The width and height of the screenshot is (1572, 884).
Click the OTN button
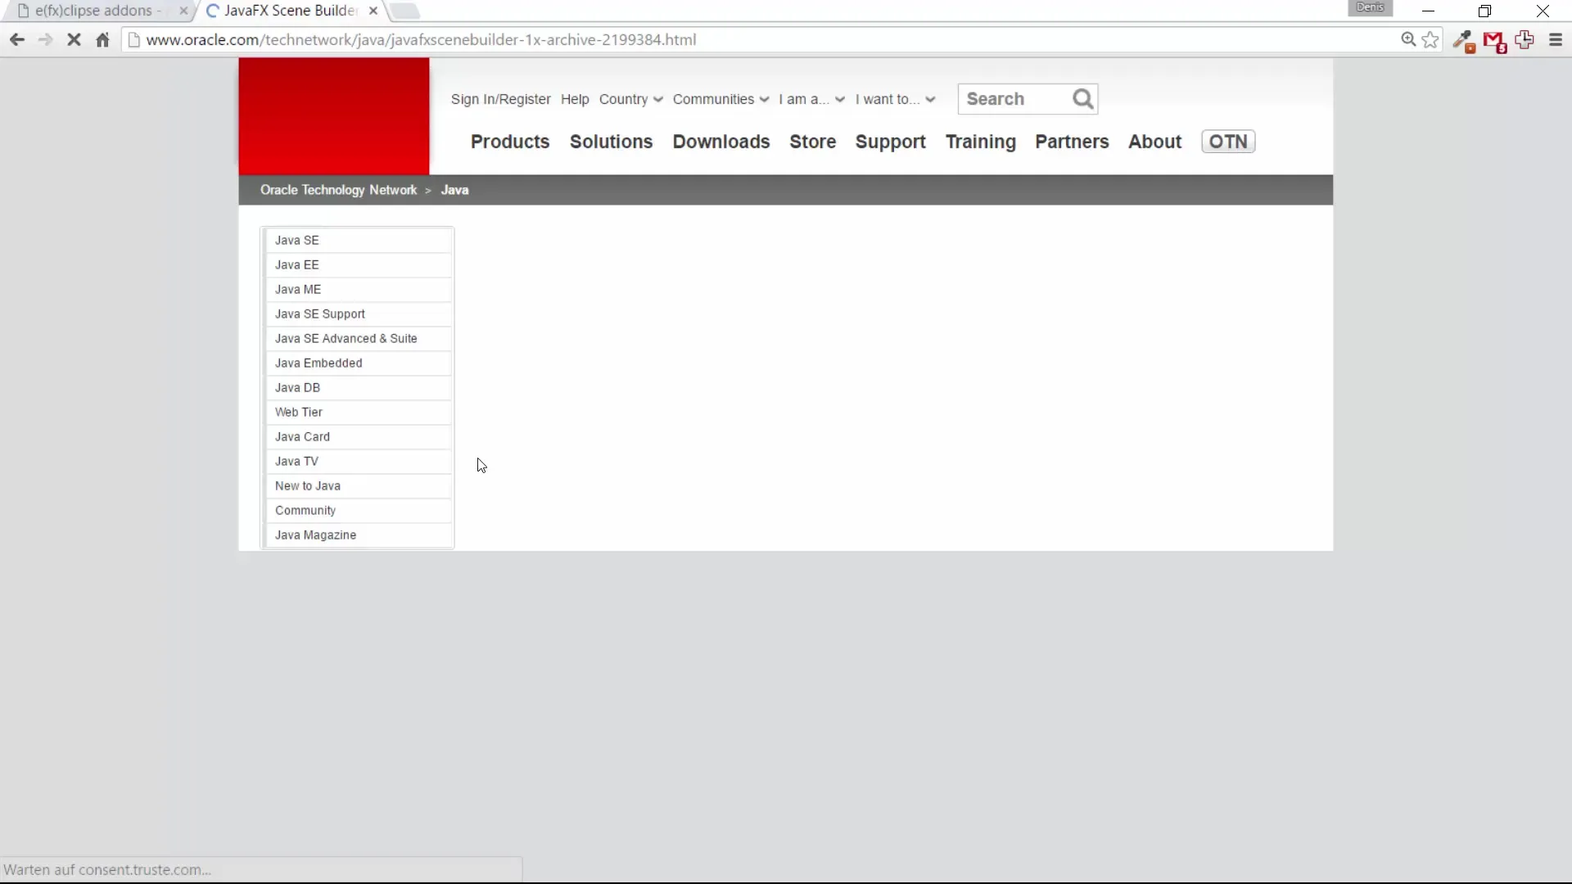(1228, 142)
